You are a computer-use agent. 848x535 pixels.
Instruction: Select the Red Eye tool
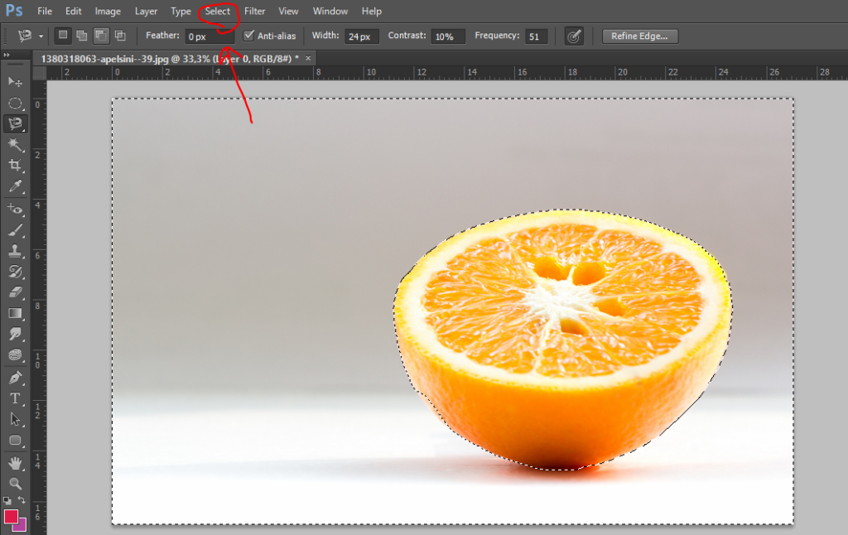(15, 209)
